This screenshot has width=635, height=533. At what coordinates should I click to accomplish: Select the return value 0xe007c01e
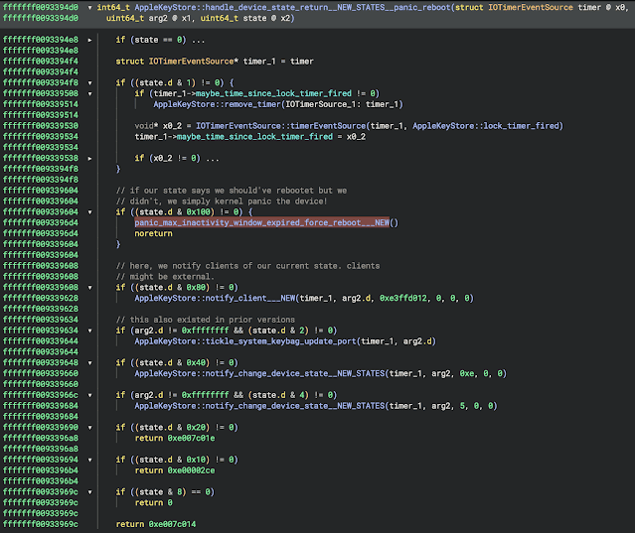pos(193,438)
